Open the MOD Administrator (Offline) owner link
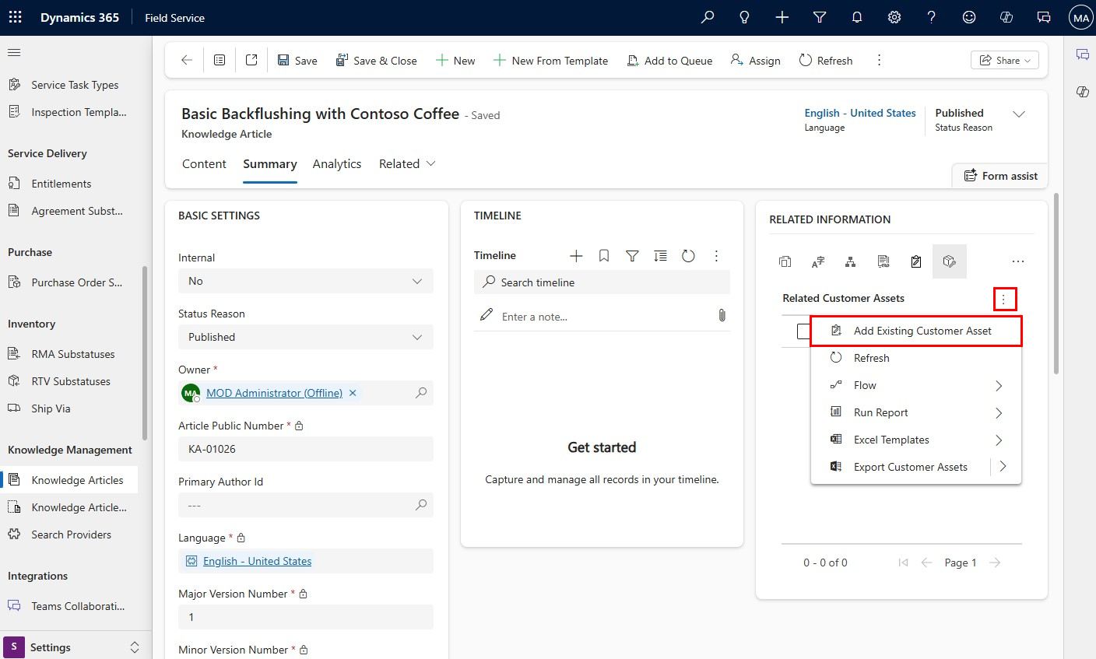 [274, 393]
